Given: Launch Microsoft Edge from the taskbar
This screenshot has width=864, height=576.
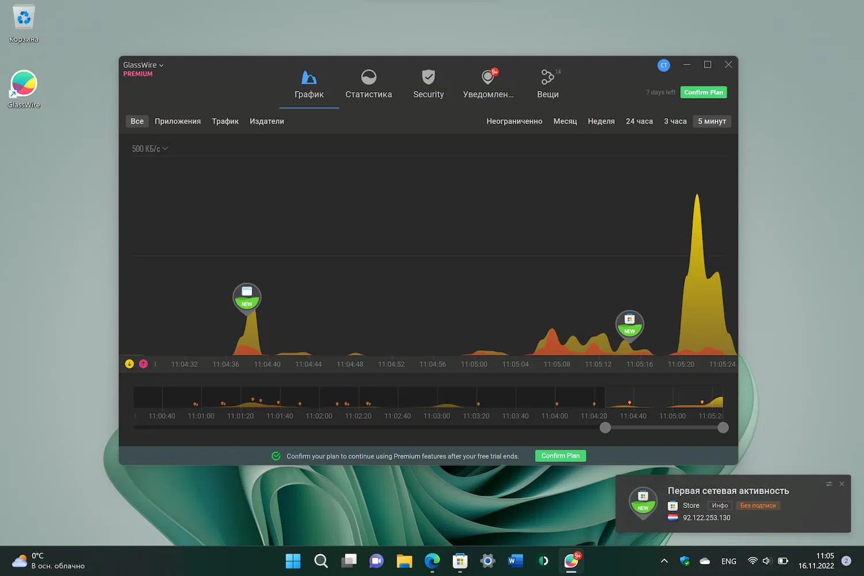Looking at the screenshot, I should point(432,561).
